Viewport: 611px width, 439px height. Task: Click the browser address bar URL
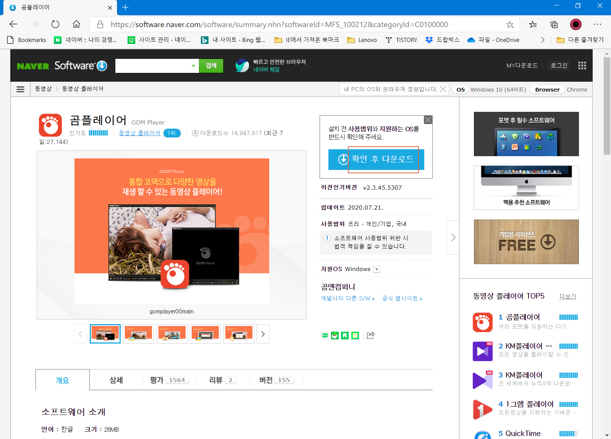coord(279,24)
